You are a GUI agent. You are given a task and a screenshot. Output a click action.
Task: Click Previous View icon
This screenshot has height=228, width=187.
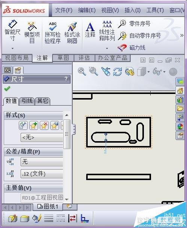click(106, 72)
